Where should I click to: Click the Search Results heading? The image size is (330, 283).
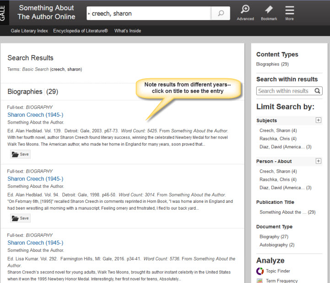tap(31, 58)
